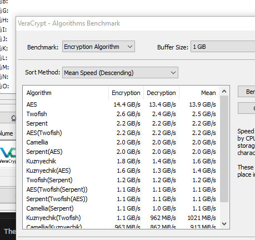Select drive J: in VeraCrypt main window
Image resolution: width=255 pixels, height=240 pixels.
coord(4,39)
